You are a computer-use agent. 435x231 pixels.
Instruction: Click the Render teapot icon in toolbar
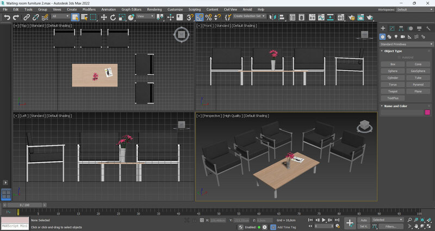coord(370,17)
